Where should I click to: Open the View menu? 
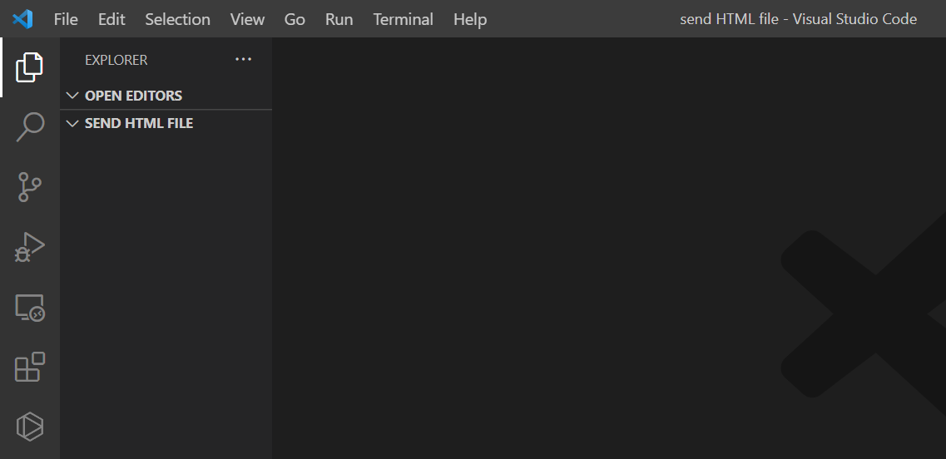pyautogui.click(x=247, y=19)
